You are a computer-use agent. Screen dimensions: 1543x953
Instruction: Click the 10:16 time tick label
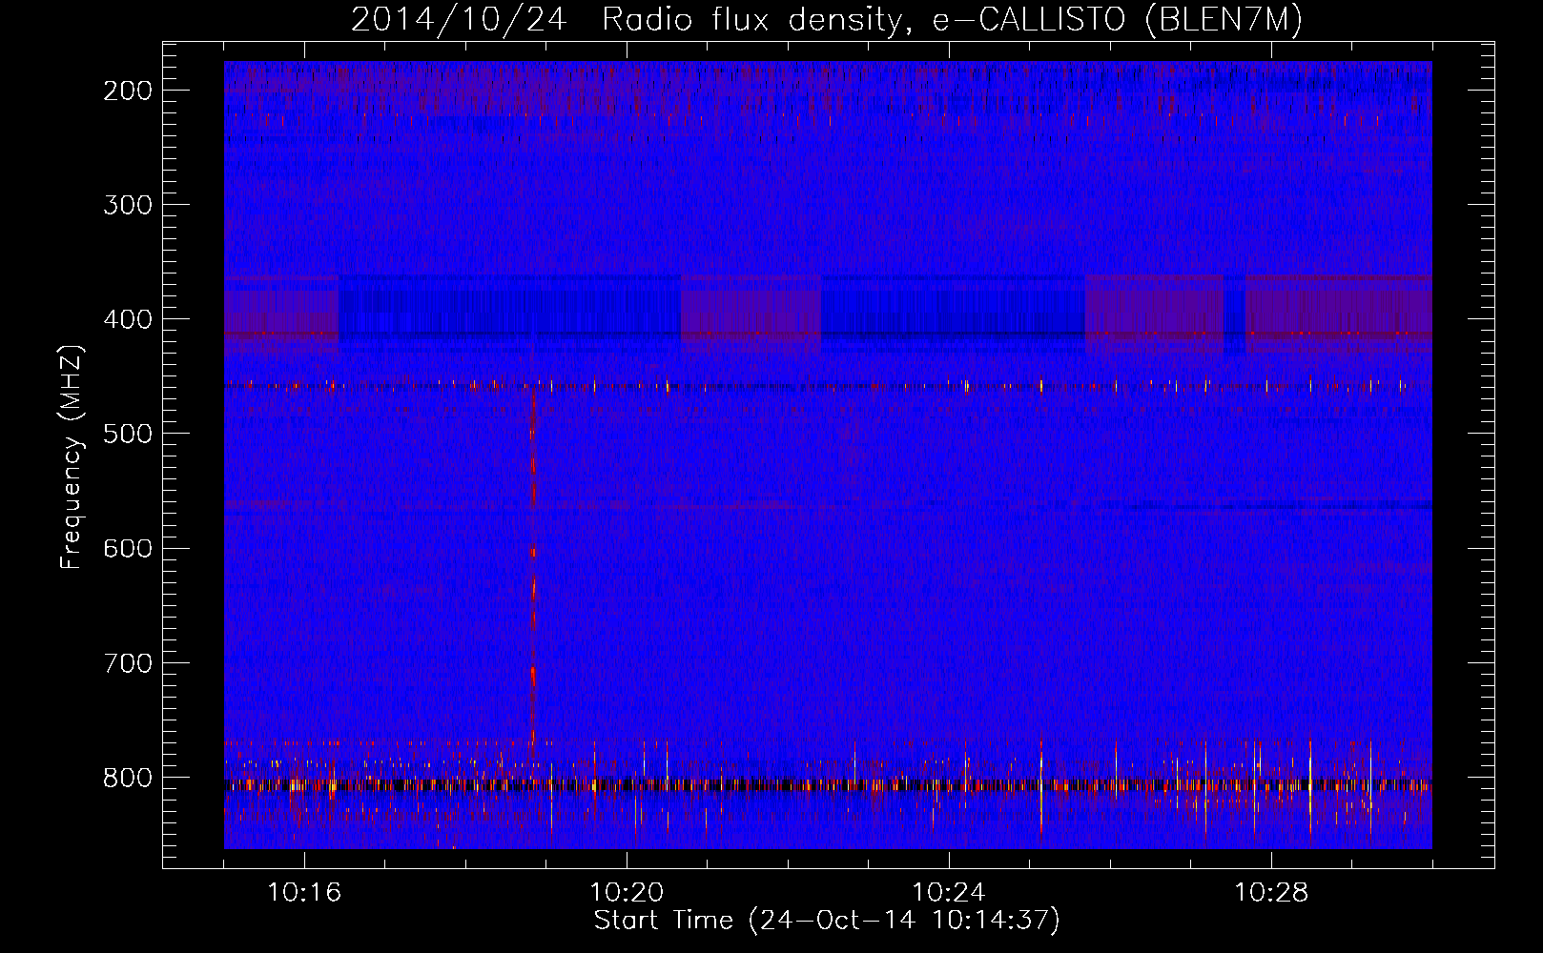pos(304,893)
